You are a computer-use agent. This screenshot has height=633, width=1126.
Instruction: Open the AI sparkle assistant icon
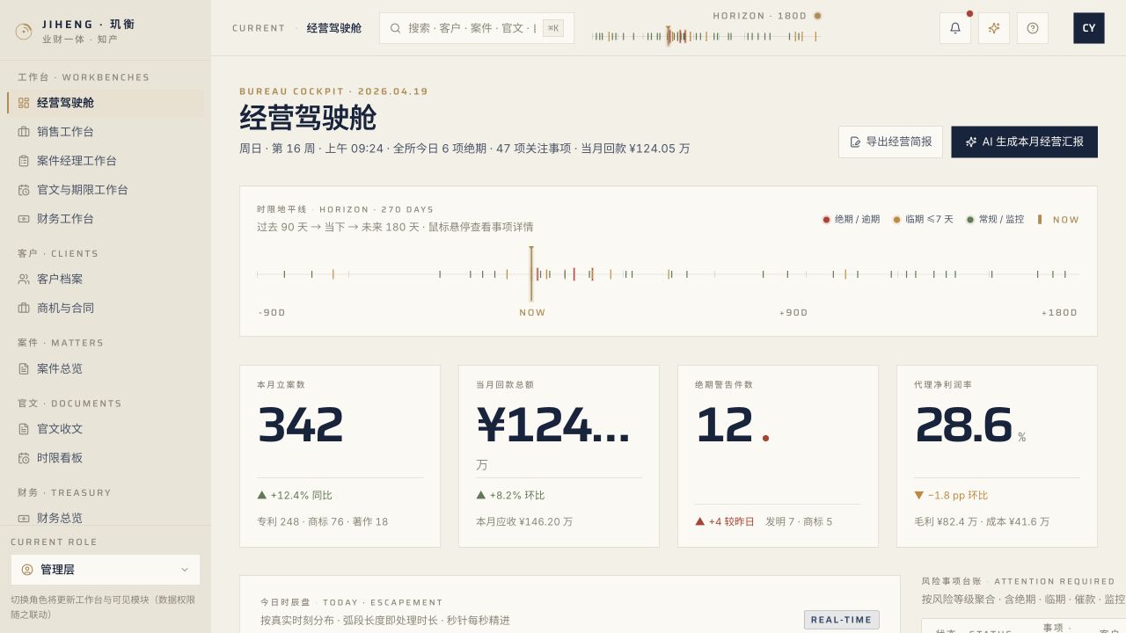tap(994, 28)
